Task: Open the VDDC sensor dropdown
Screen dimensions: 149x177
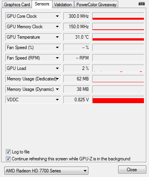Action: (57, 100)
